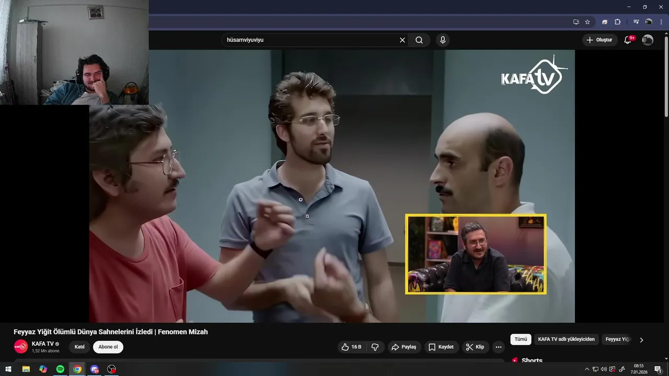
Task: Select the Tümü filter chip
Action: (x=521, y=339)
